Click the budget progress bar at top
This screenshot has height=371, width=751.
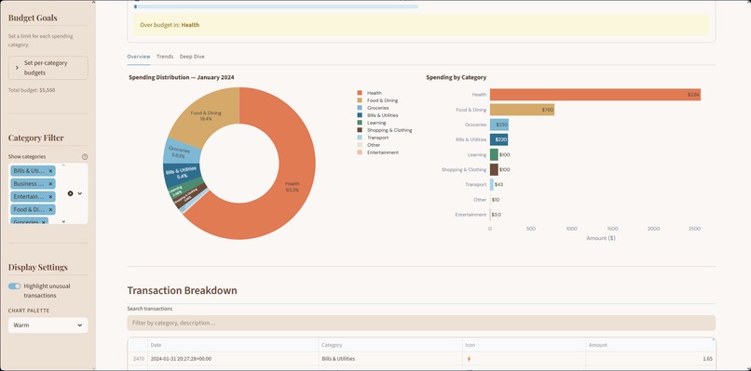point(277,7)
